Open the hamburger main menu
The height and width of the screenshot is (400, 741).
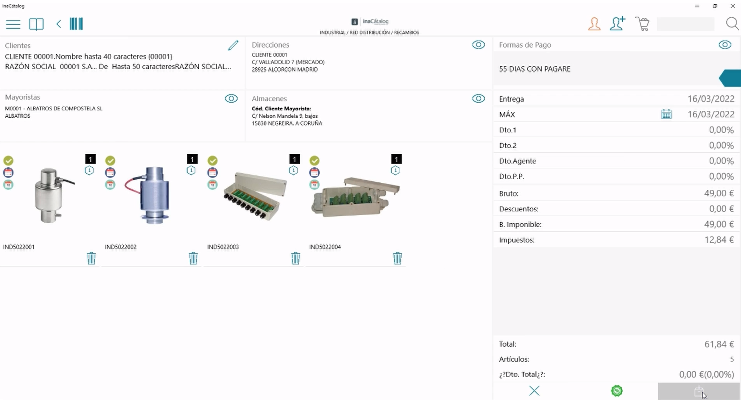pos(13,24)
